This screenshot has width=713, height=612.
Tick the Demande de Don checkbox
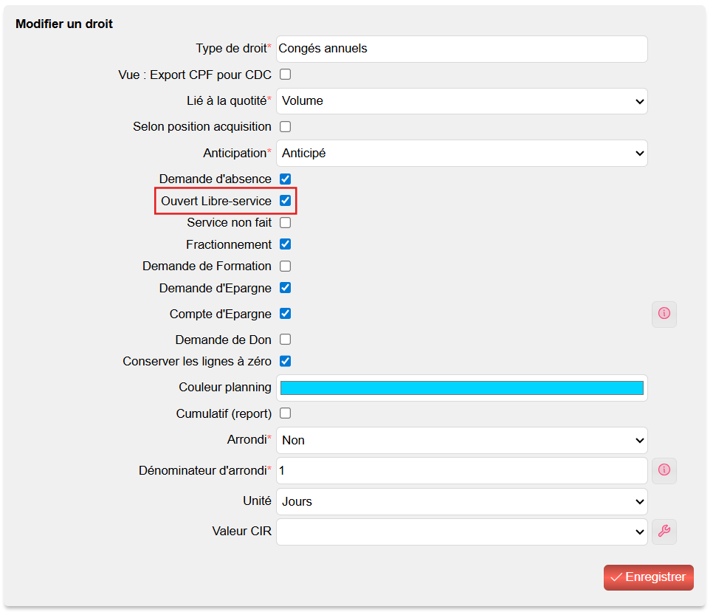pos(285,339)
